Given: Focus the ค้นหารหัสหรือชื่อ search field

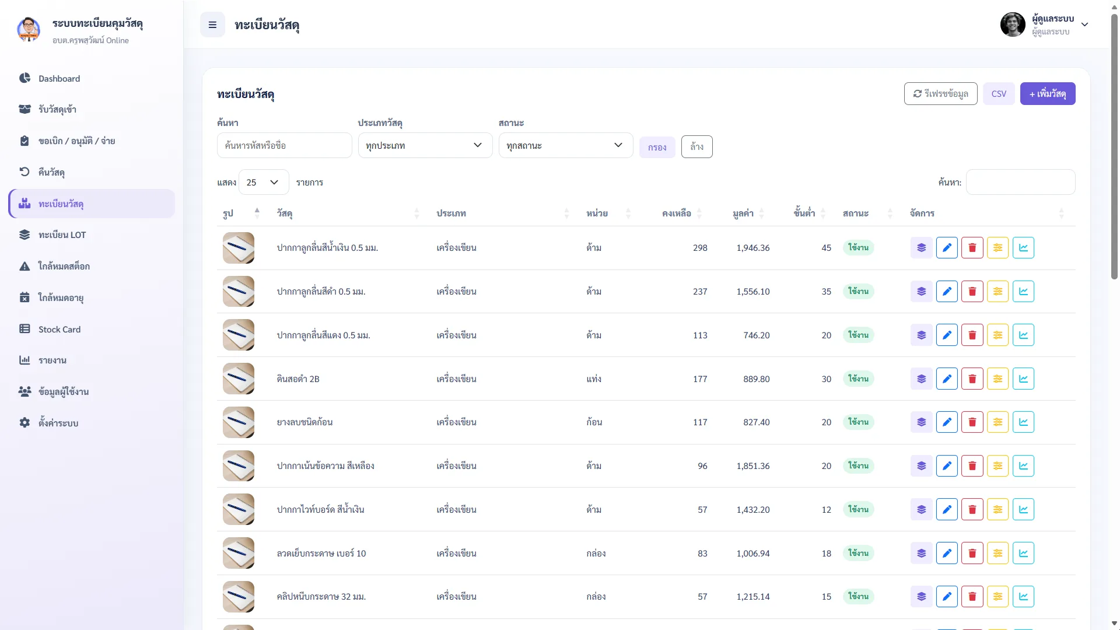Looking at the screenshot, I should [x=285, y=145].
